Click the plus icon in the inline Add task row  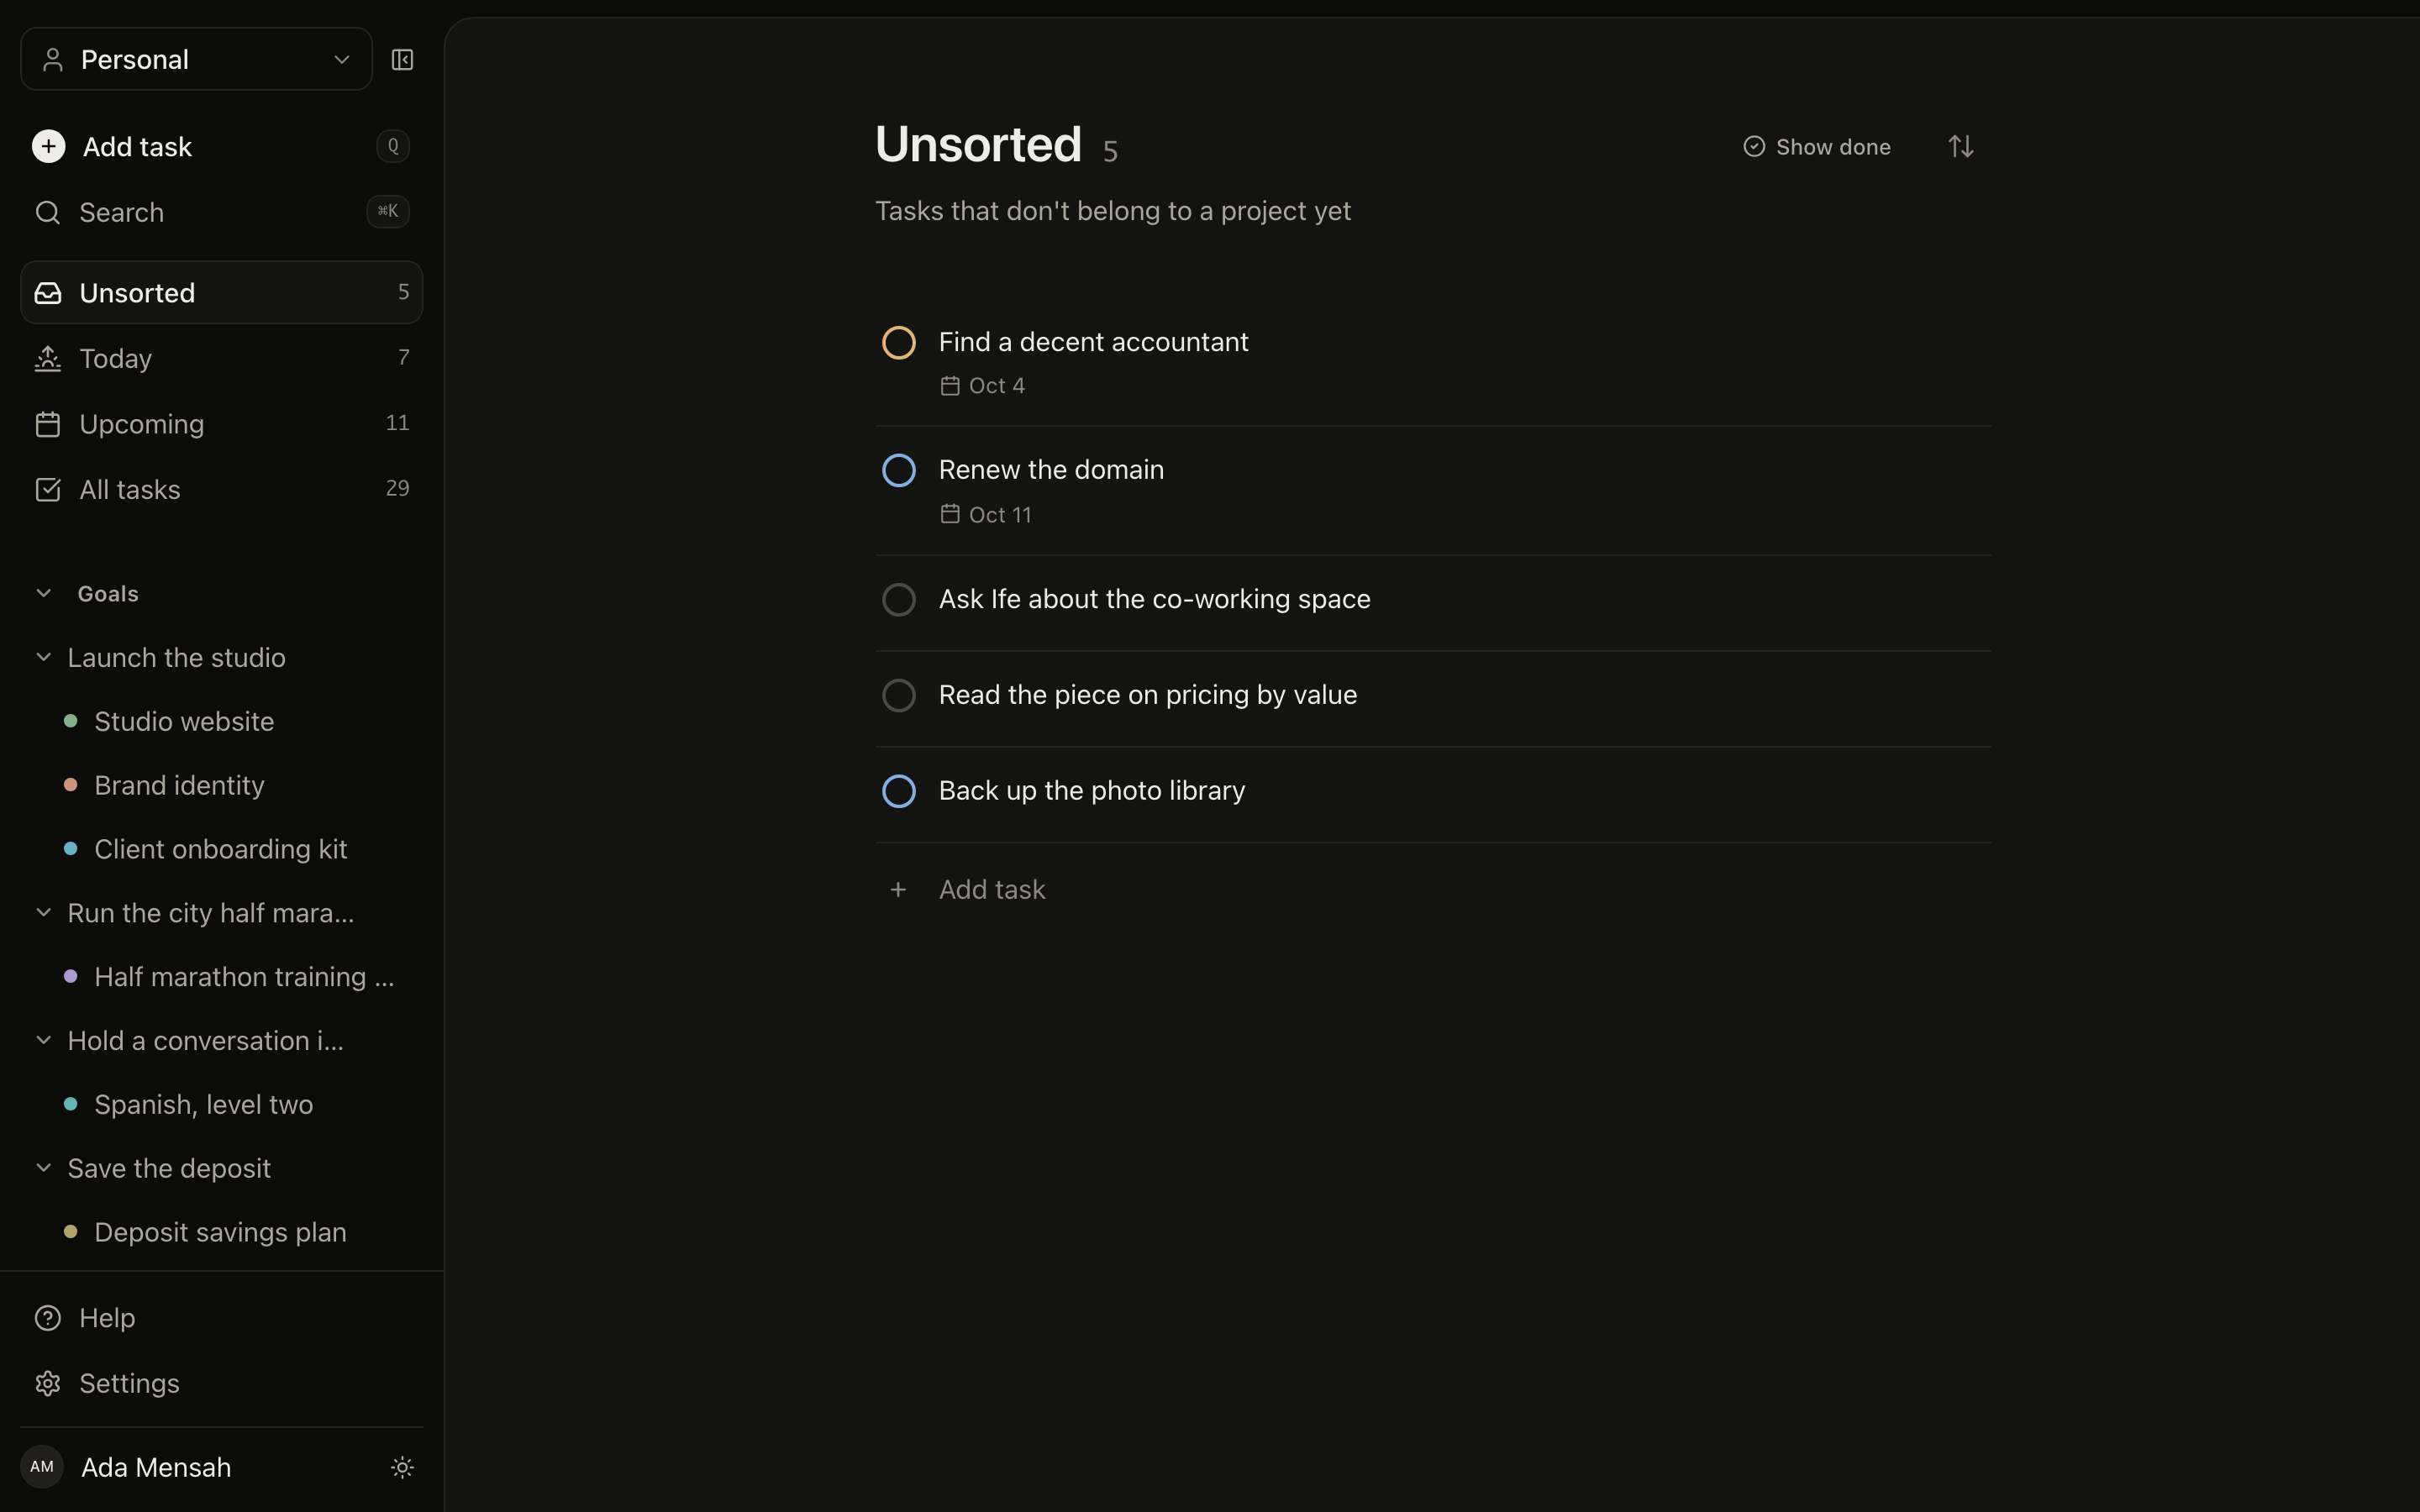(898, 889)
